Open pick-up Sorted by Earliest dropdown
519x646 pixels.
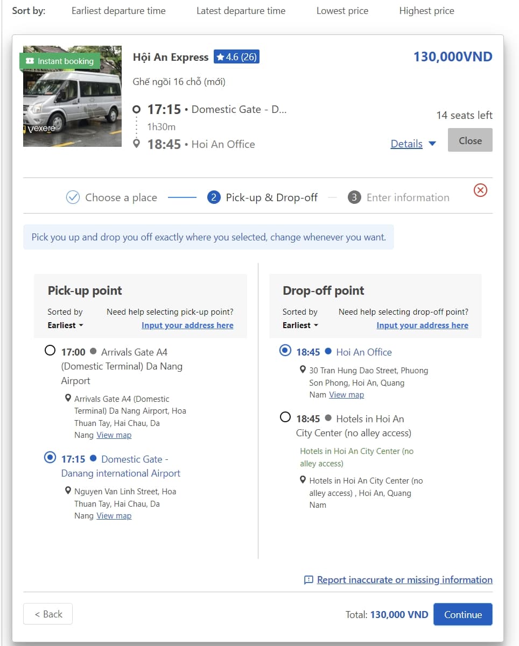click(66, 325)
